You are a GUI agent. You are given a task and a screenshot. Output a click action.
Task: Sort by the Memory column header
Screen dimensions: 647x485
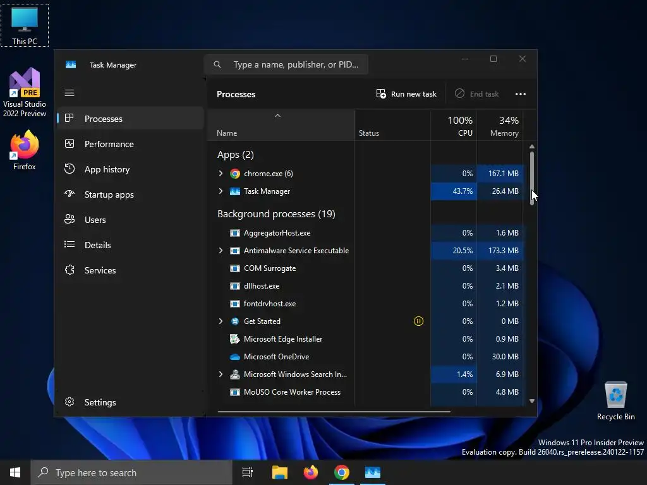[x=500, y=126]
